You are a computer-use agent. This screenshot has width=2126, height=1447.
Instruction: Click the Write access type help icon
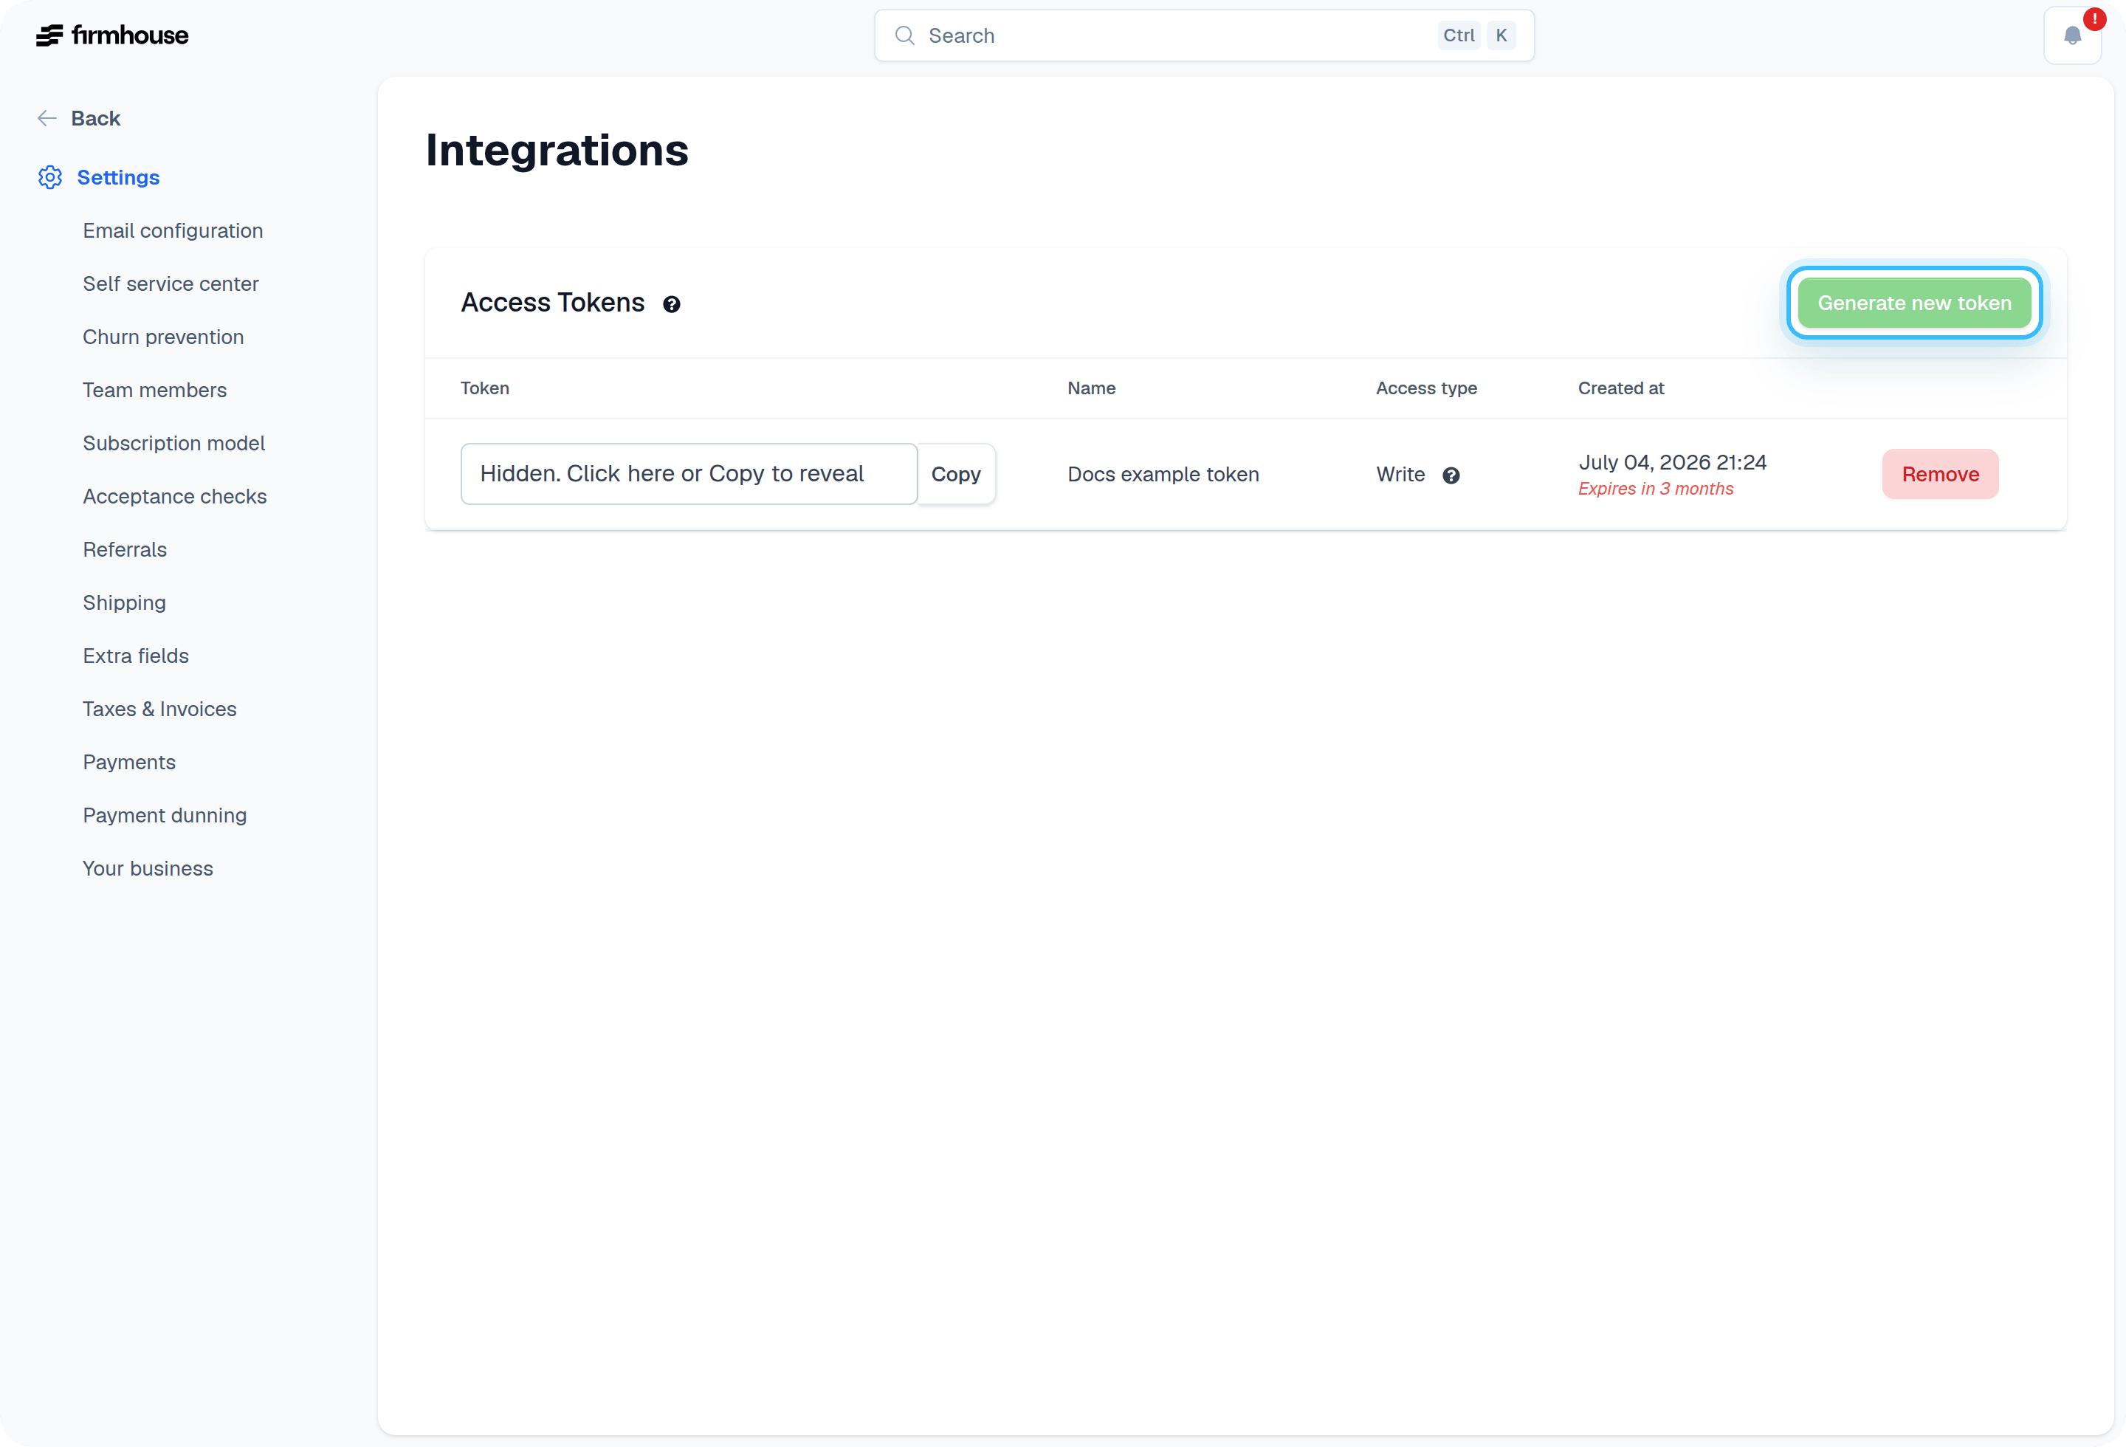[x=1451, y=475]
